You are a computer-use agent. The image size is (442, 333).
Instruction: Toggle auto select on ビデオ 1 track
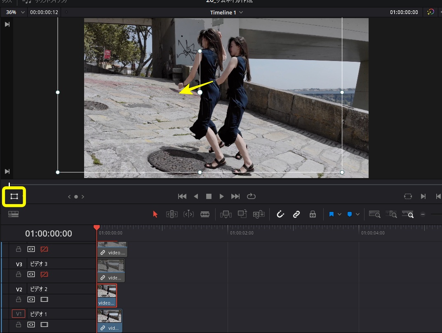click(31, 324)
